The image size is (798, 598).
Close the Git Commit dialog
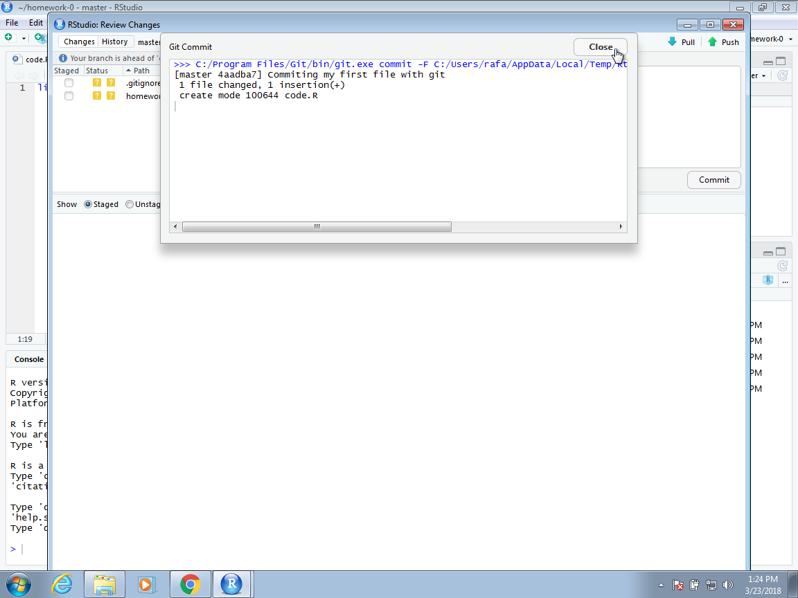click(x=601, y=47)
